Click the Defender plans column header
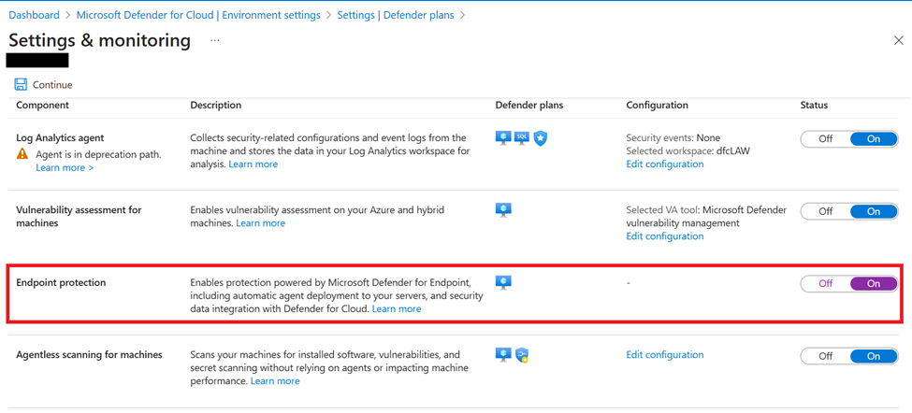The image size is (912, 413). [529, 106]
